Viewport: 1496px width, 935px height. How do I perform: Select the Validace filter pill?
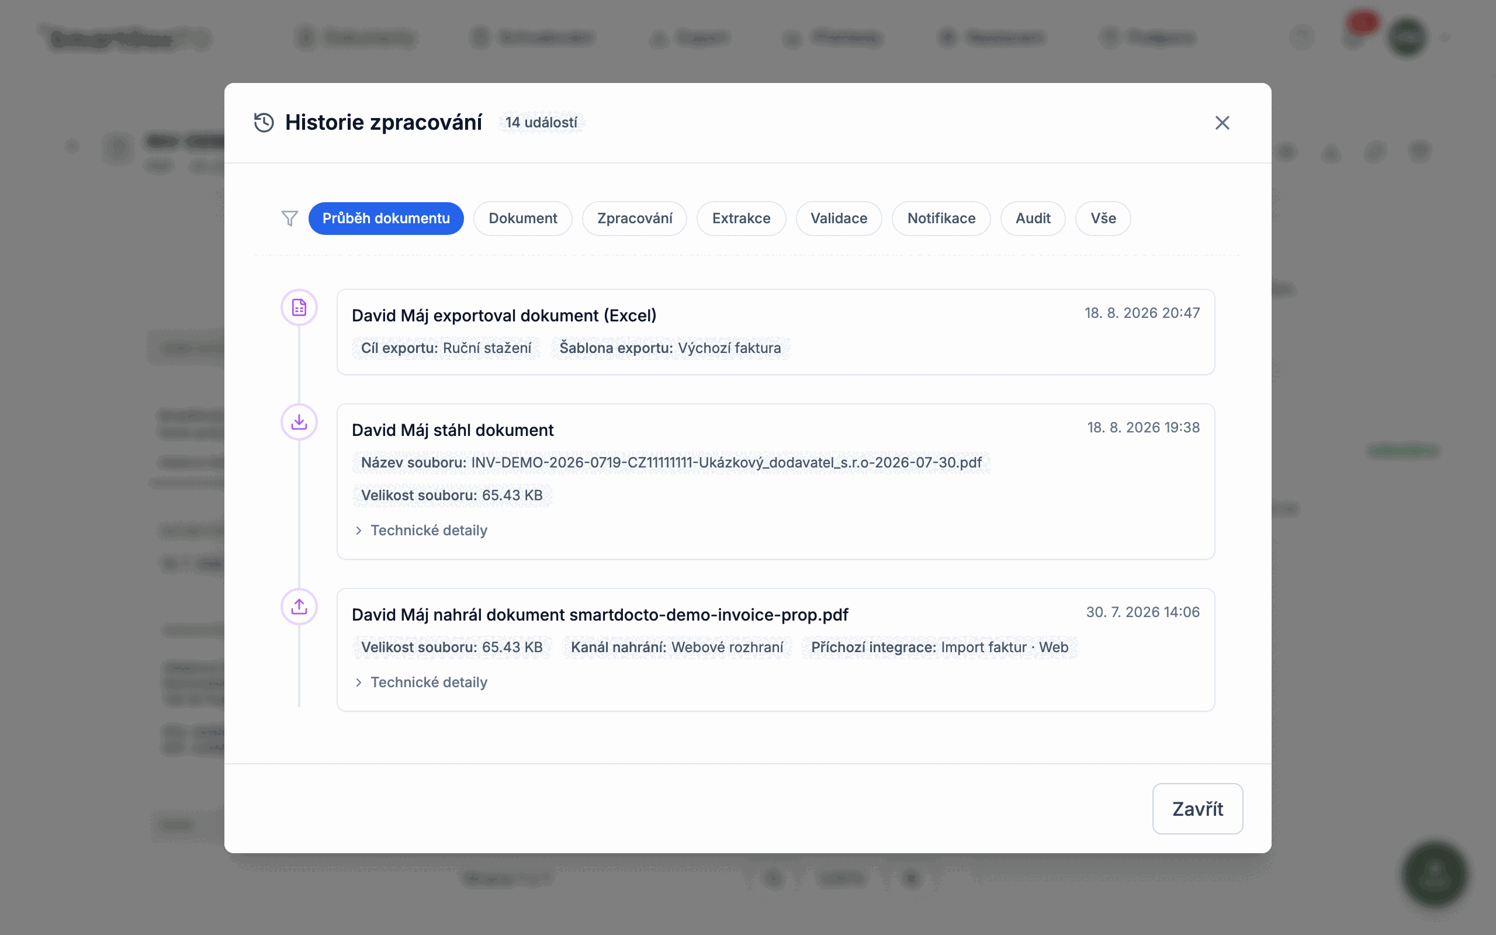coord(839,219)
